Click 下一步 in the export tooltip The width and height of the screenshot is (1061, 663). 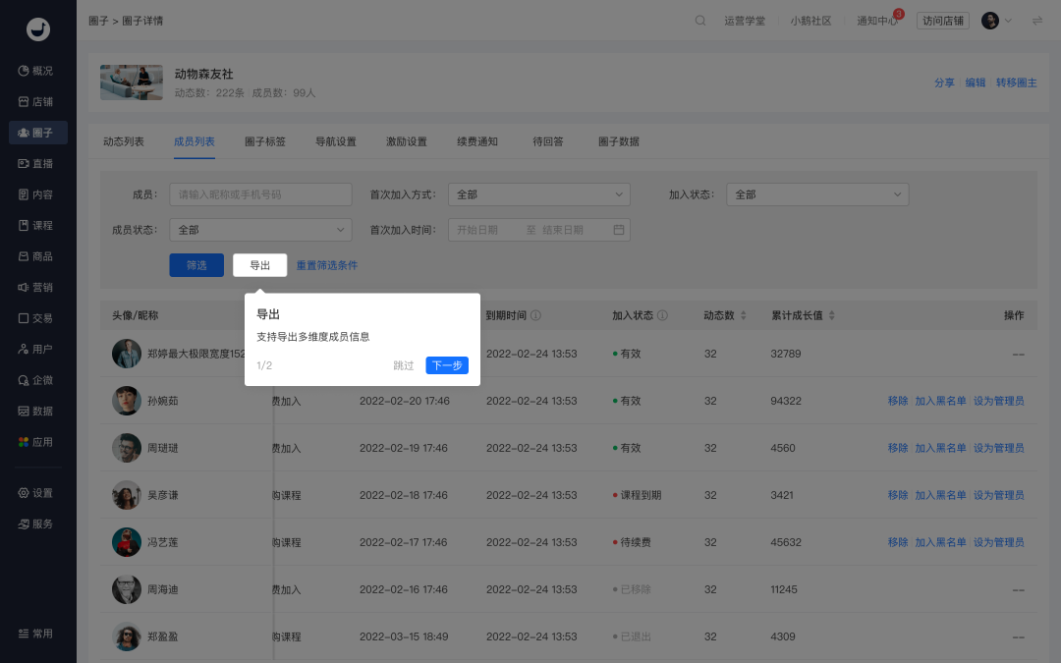[447, 365]
